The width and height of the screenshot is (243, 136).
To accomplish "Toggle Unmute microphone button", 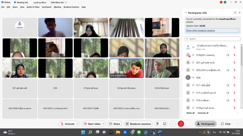I will [x=67, y=124].
